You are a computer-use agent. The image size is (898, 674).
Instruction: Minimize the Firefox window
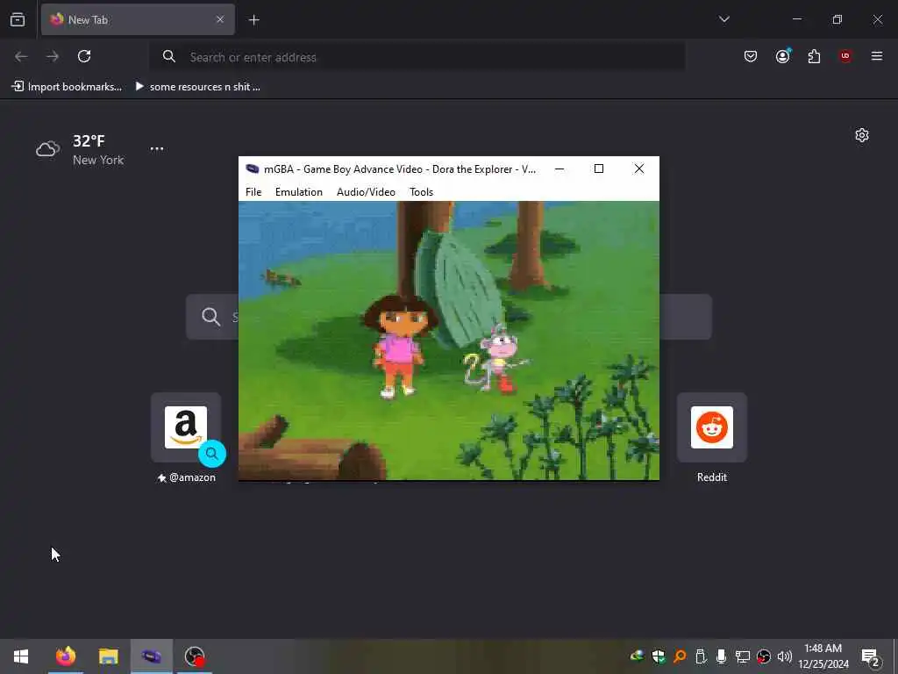tap(796, 19)
